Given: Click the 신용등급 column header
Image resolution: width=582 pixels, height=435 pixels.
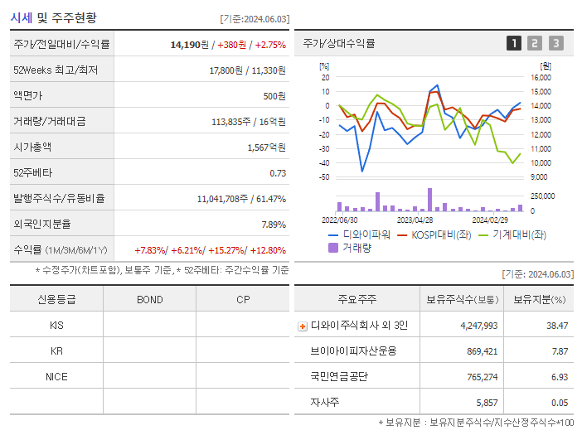Looking at the screenshot, I should pos(56,299).
